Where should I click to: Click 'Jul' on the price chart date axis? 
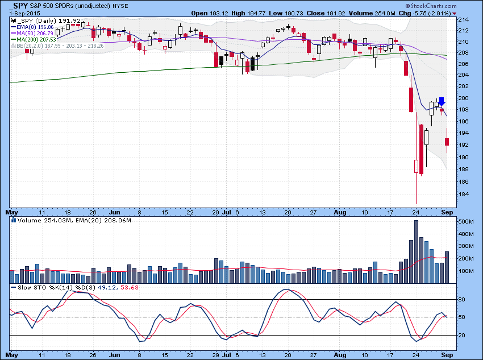tap(227, 212)
